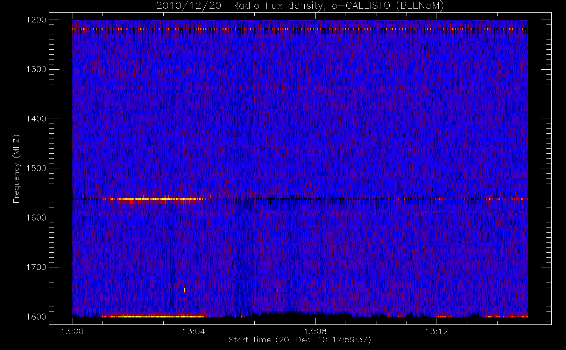566x350 pixels.
Task: Click the 1800 frequency tick label
Action: [x=36, y=317]
